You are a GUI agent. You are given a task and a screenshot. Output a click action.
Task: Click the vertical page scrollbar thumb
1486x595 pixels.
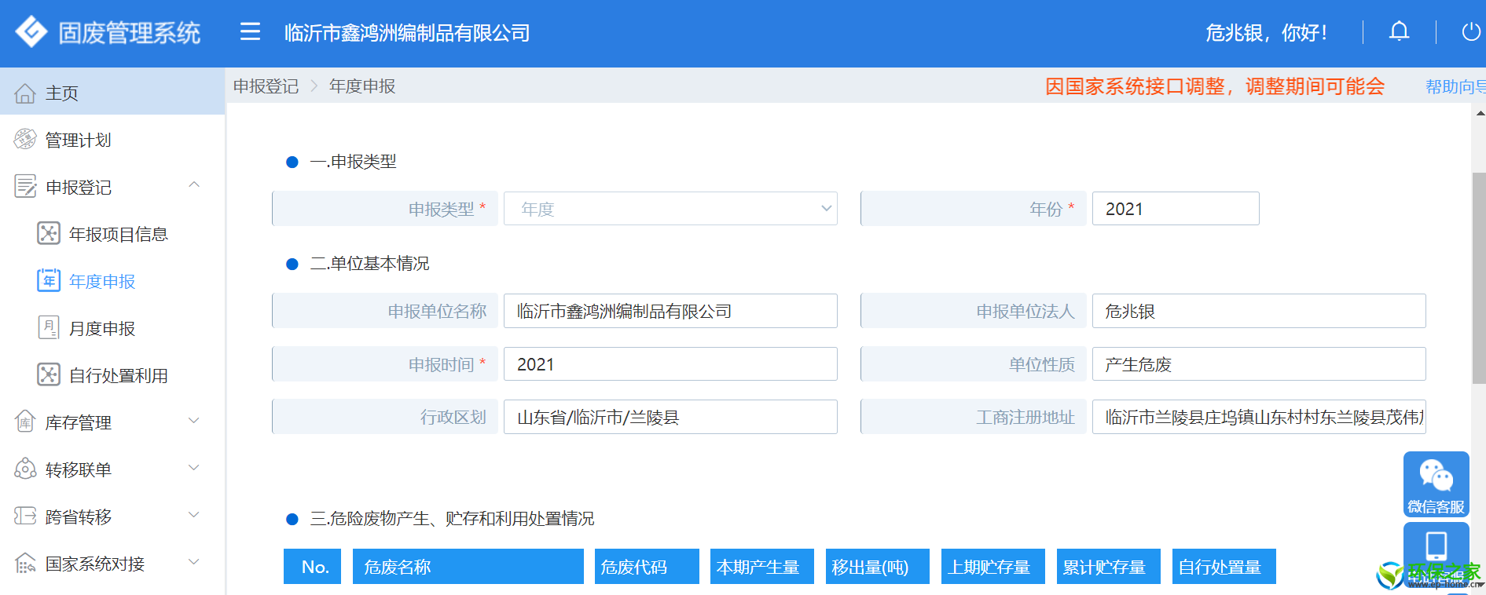coord(1479,278)
